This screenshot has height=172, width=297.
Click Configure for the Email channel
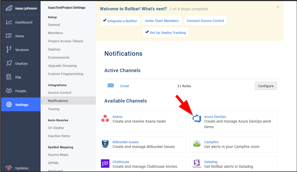[266, 86]
